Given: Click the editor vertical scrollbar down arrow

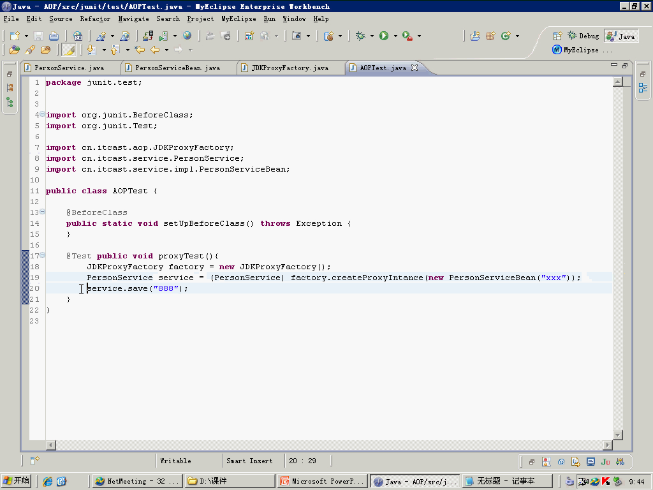Looking at the screenshot, I should (x=618, y=435).
